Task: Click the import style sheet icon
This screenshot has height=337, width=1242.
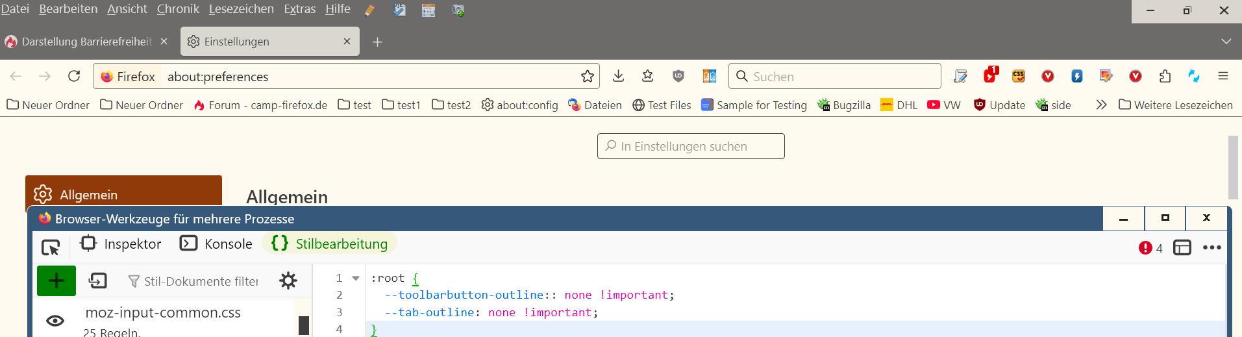Action: pos(98,281)
